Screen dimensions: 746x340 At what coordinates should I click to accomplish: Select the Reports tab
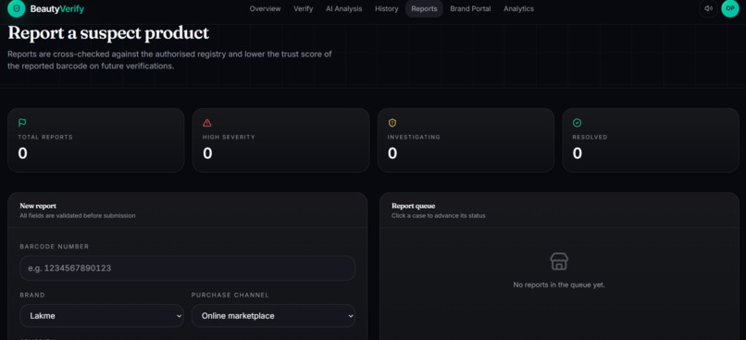[424, 8]
